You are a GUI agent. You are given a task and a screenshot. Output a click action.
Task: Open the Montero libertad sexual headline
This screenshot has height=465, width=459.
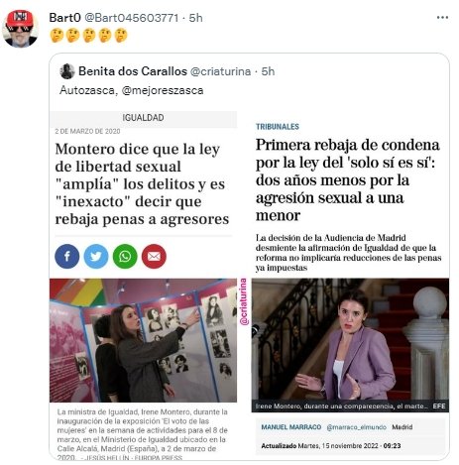click(142, 183)
